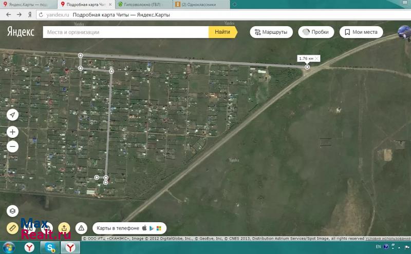The width and height of the screenshot is (411, 254).
Task: Click the share map icon
Action: tap(64, 227)
